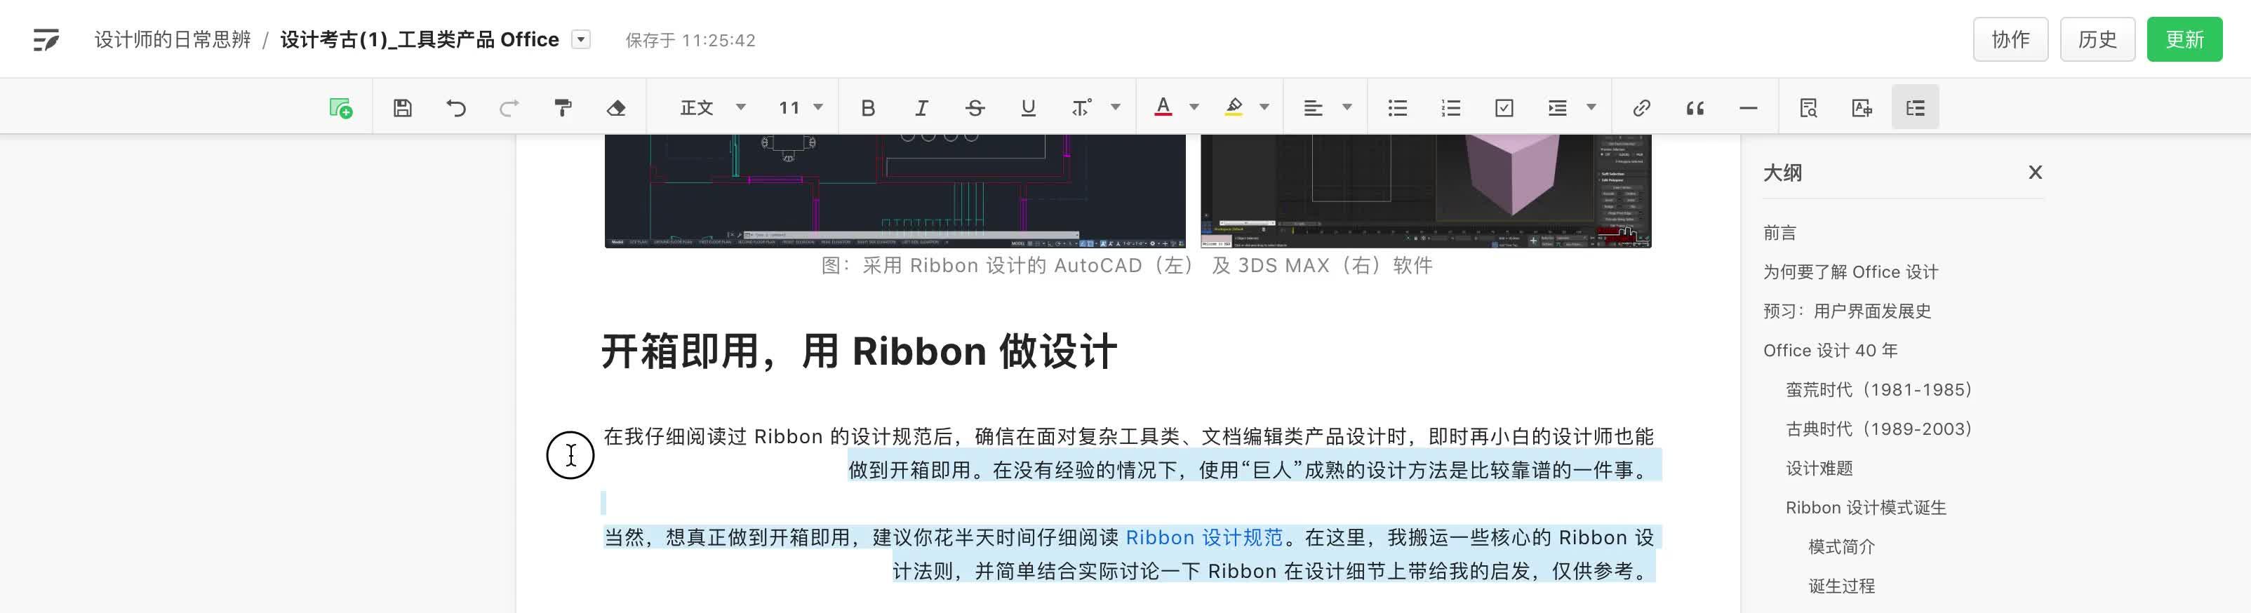2251x613 pixels.
Task: Jump to 蛮荒时代（1981-1985）
Action: click(x=1880, y=389)
